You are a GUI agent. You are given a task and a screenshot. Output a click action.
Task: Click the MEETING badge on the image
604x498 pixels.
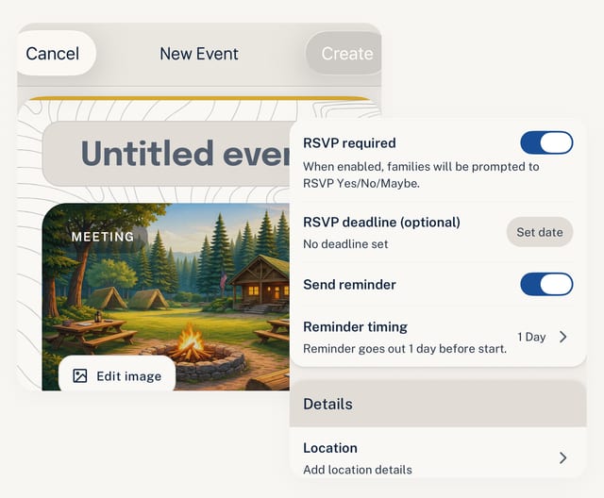click(x=103, y=237)
